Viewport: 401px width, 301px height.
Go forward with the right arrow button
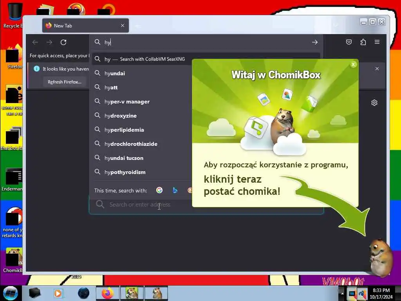point(49,42)
